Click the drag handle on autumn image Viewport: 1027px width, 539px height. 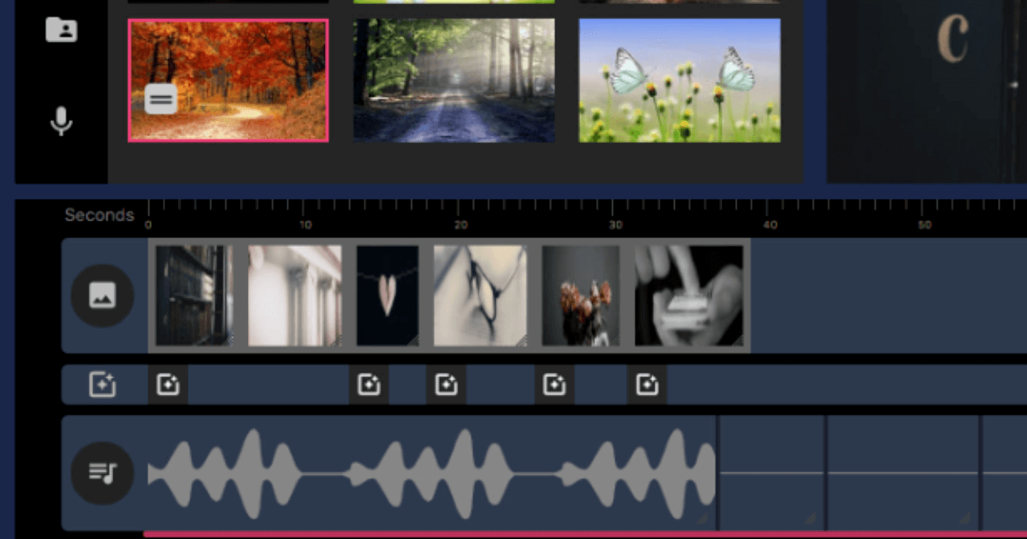(161, 99)
